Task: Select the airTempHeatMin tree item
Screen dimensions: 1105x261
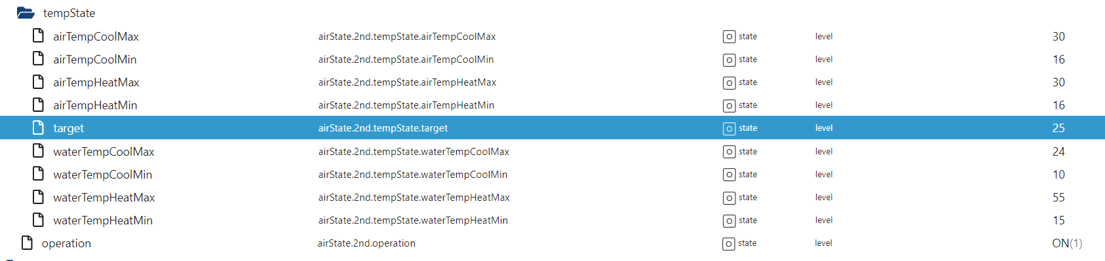Action: point(95,105)
